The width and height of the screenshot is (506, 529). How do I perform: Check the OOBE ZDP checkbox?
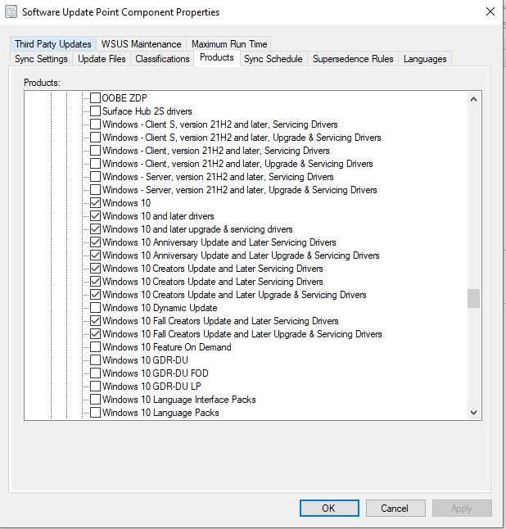96,98
